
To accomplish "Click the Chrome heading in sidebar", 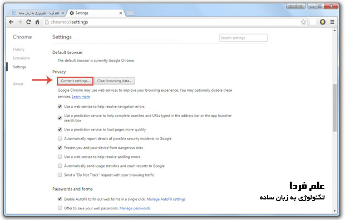I will (22, 37).
